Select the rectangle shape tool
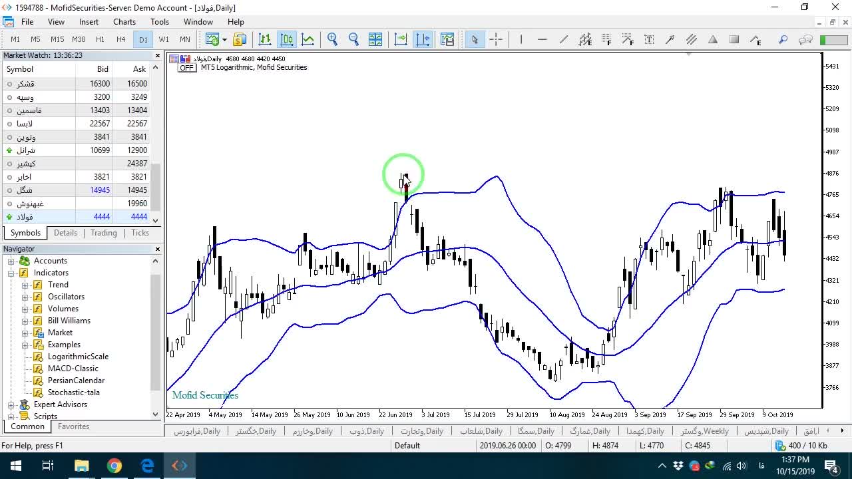 point(734,39)
